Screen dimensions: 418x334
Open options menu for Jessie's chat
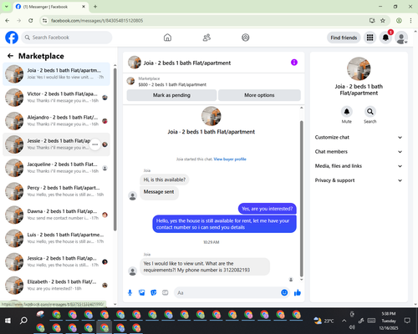pos(95,144)
